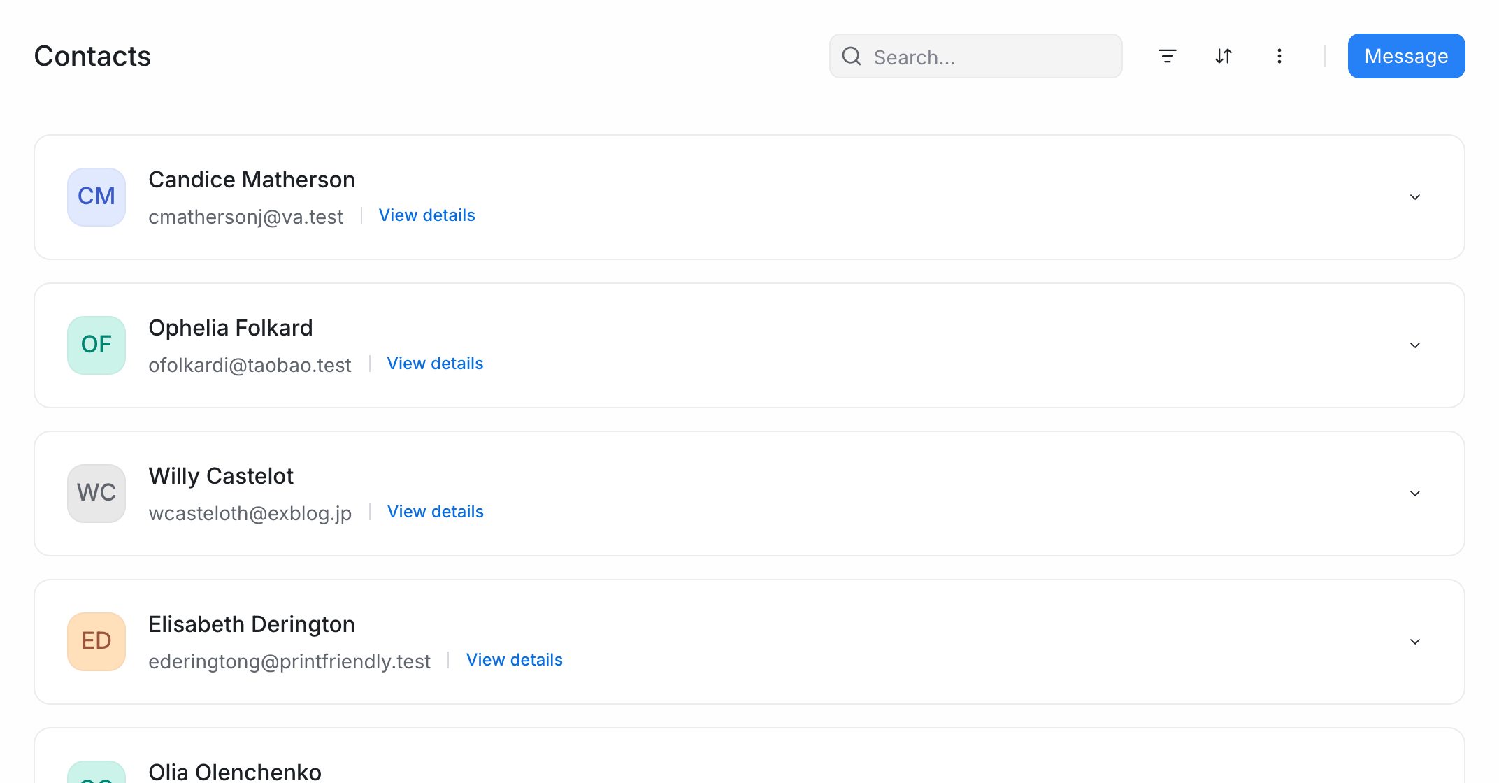Click the WC avatar for Willy Castelot
This screenshot has height=783, width=1499.
tap(96, 493)
